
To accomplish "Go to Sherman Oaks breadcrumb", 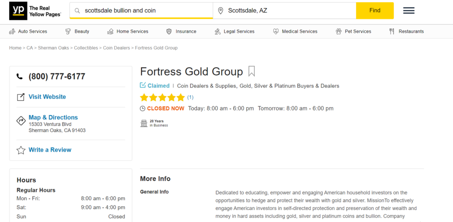I will pos(54,48).
